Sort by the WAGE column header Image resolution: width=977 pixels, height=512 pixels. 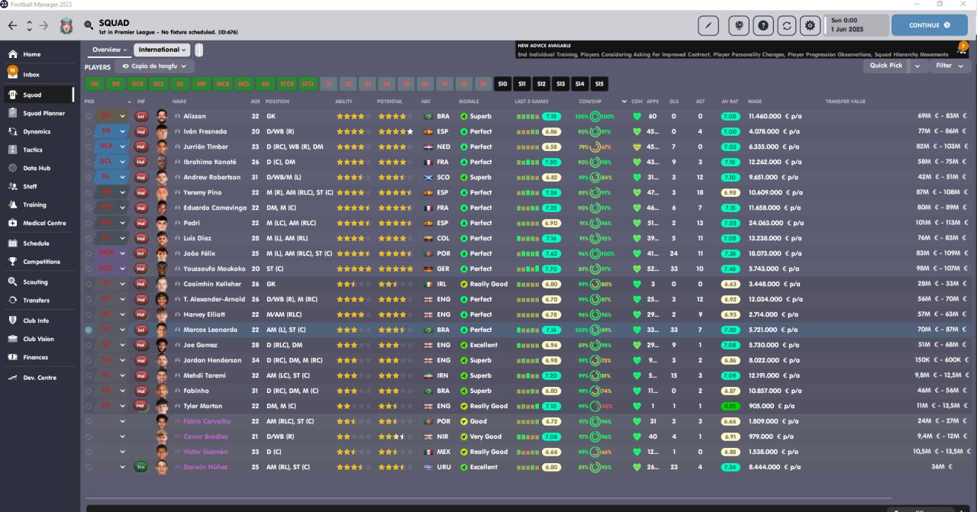754,101
